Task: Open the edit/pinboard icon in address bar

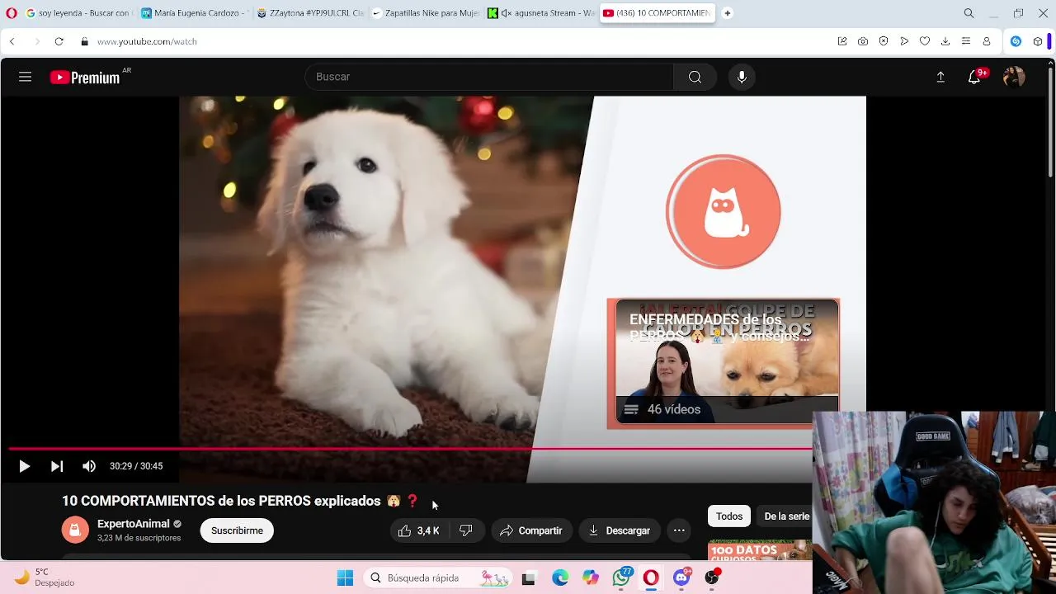Action: [x=841, y=41]
